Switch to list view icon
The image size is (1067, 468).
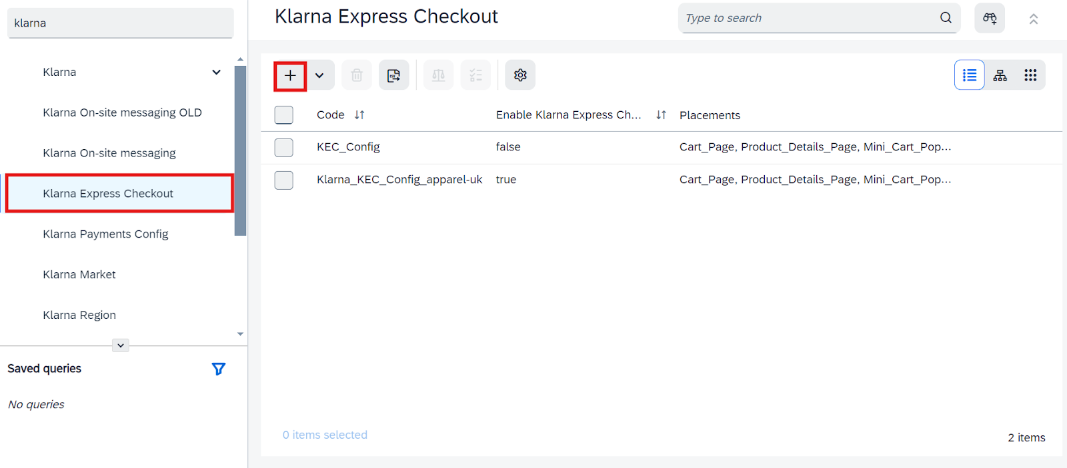970,75
